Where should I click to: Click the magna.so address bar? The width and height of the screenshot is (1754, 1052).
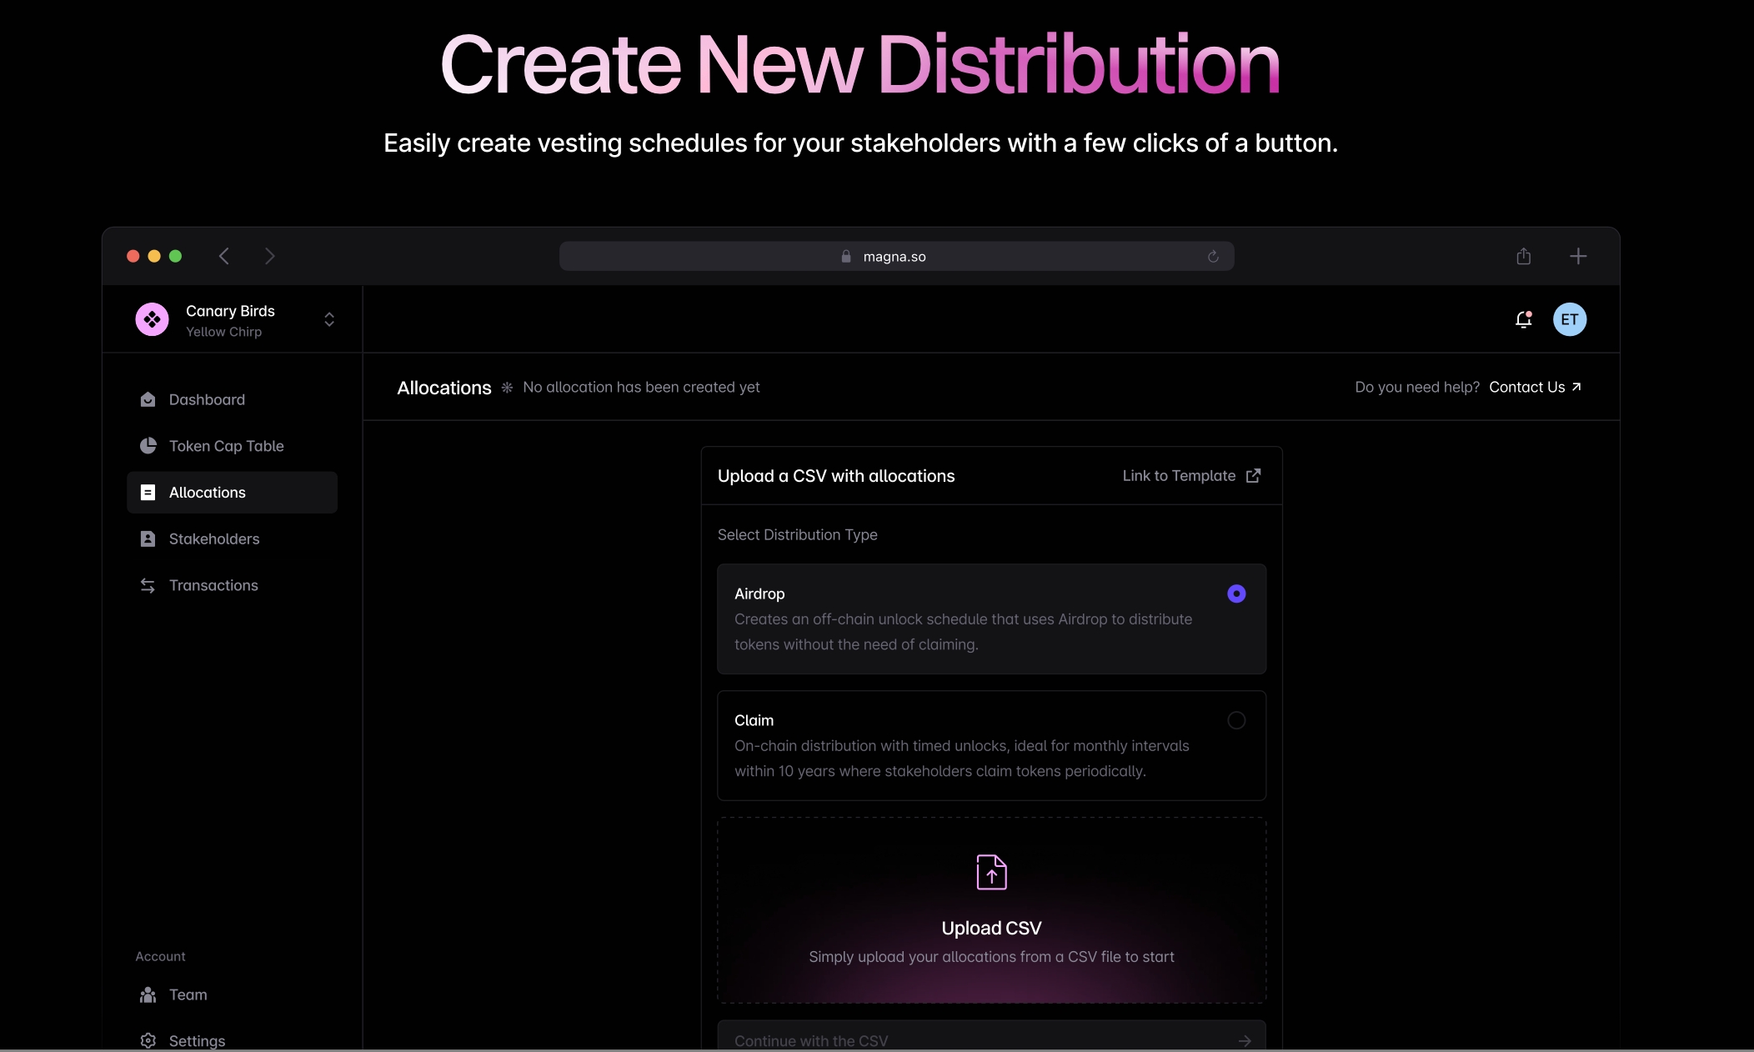pyautogui.click(x=895, y=257)
